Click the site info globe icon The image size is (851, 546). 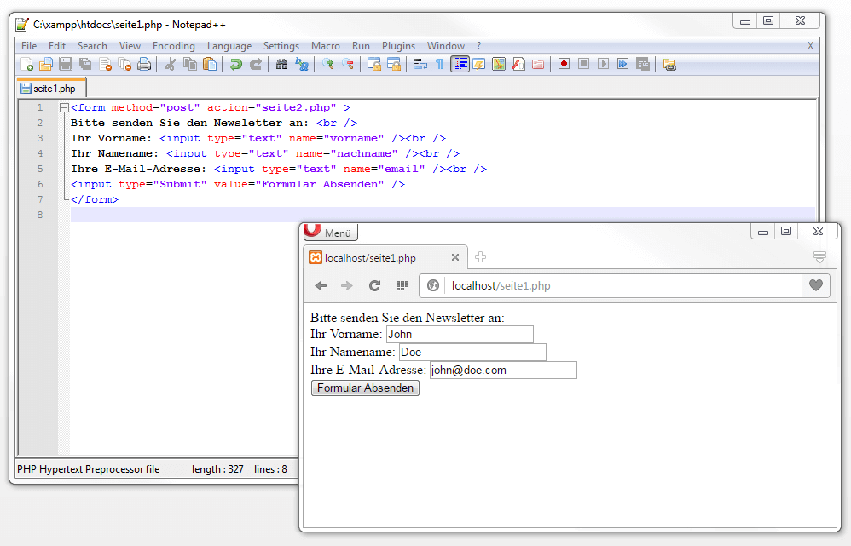click(432, 285)
